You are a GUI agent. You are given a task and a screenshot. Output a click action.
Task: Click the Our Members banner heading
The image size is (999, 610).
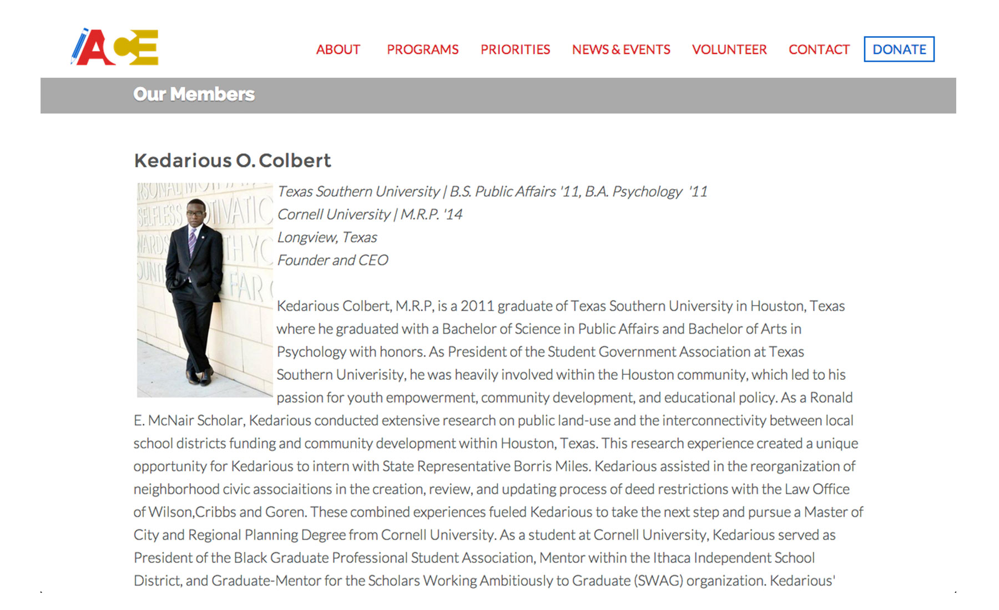pyautogui.click(x=194, y=94)
